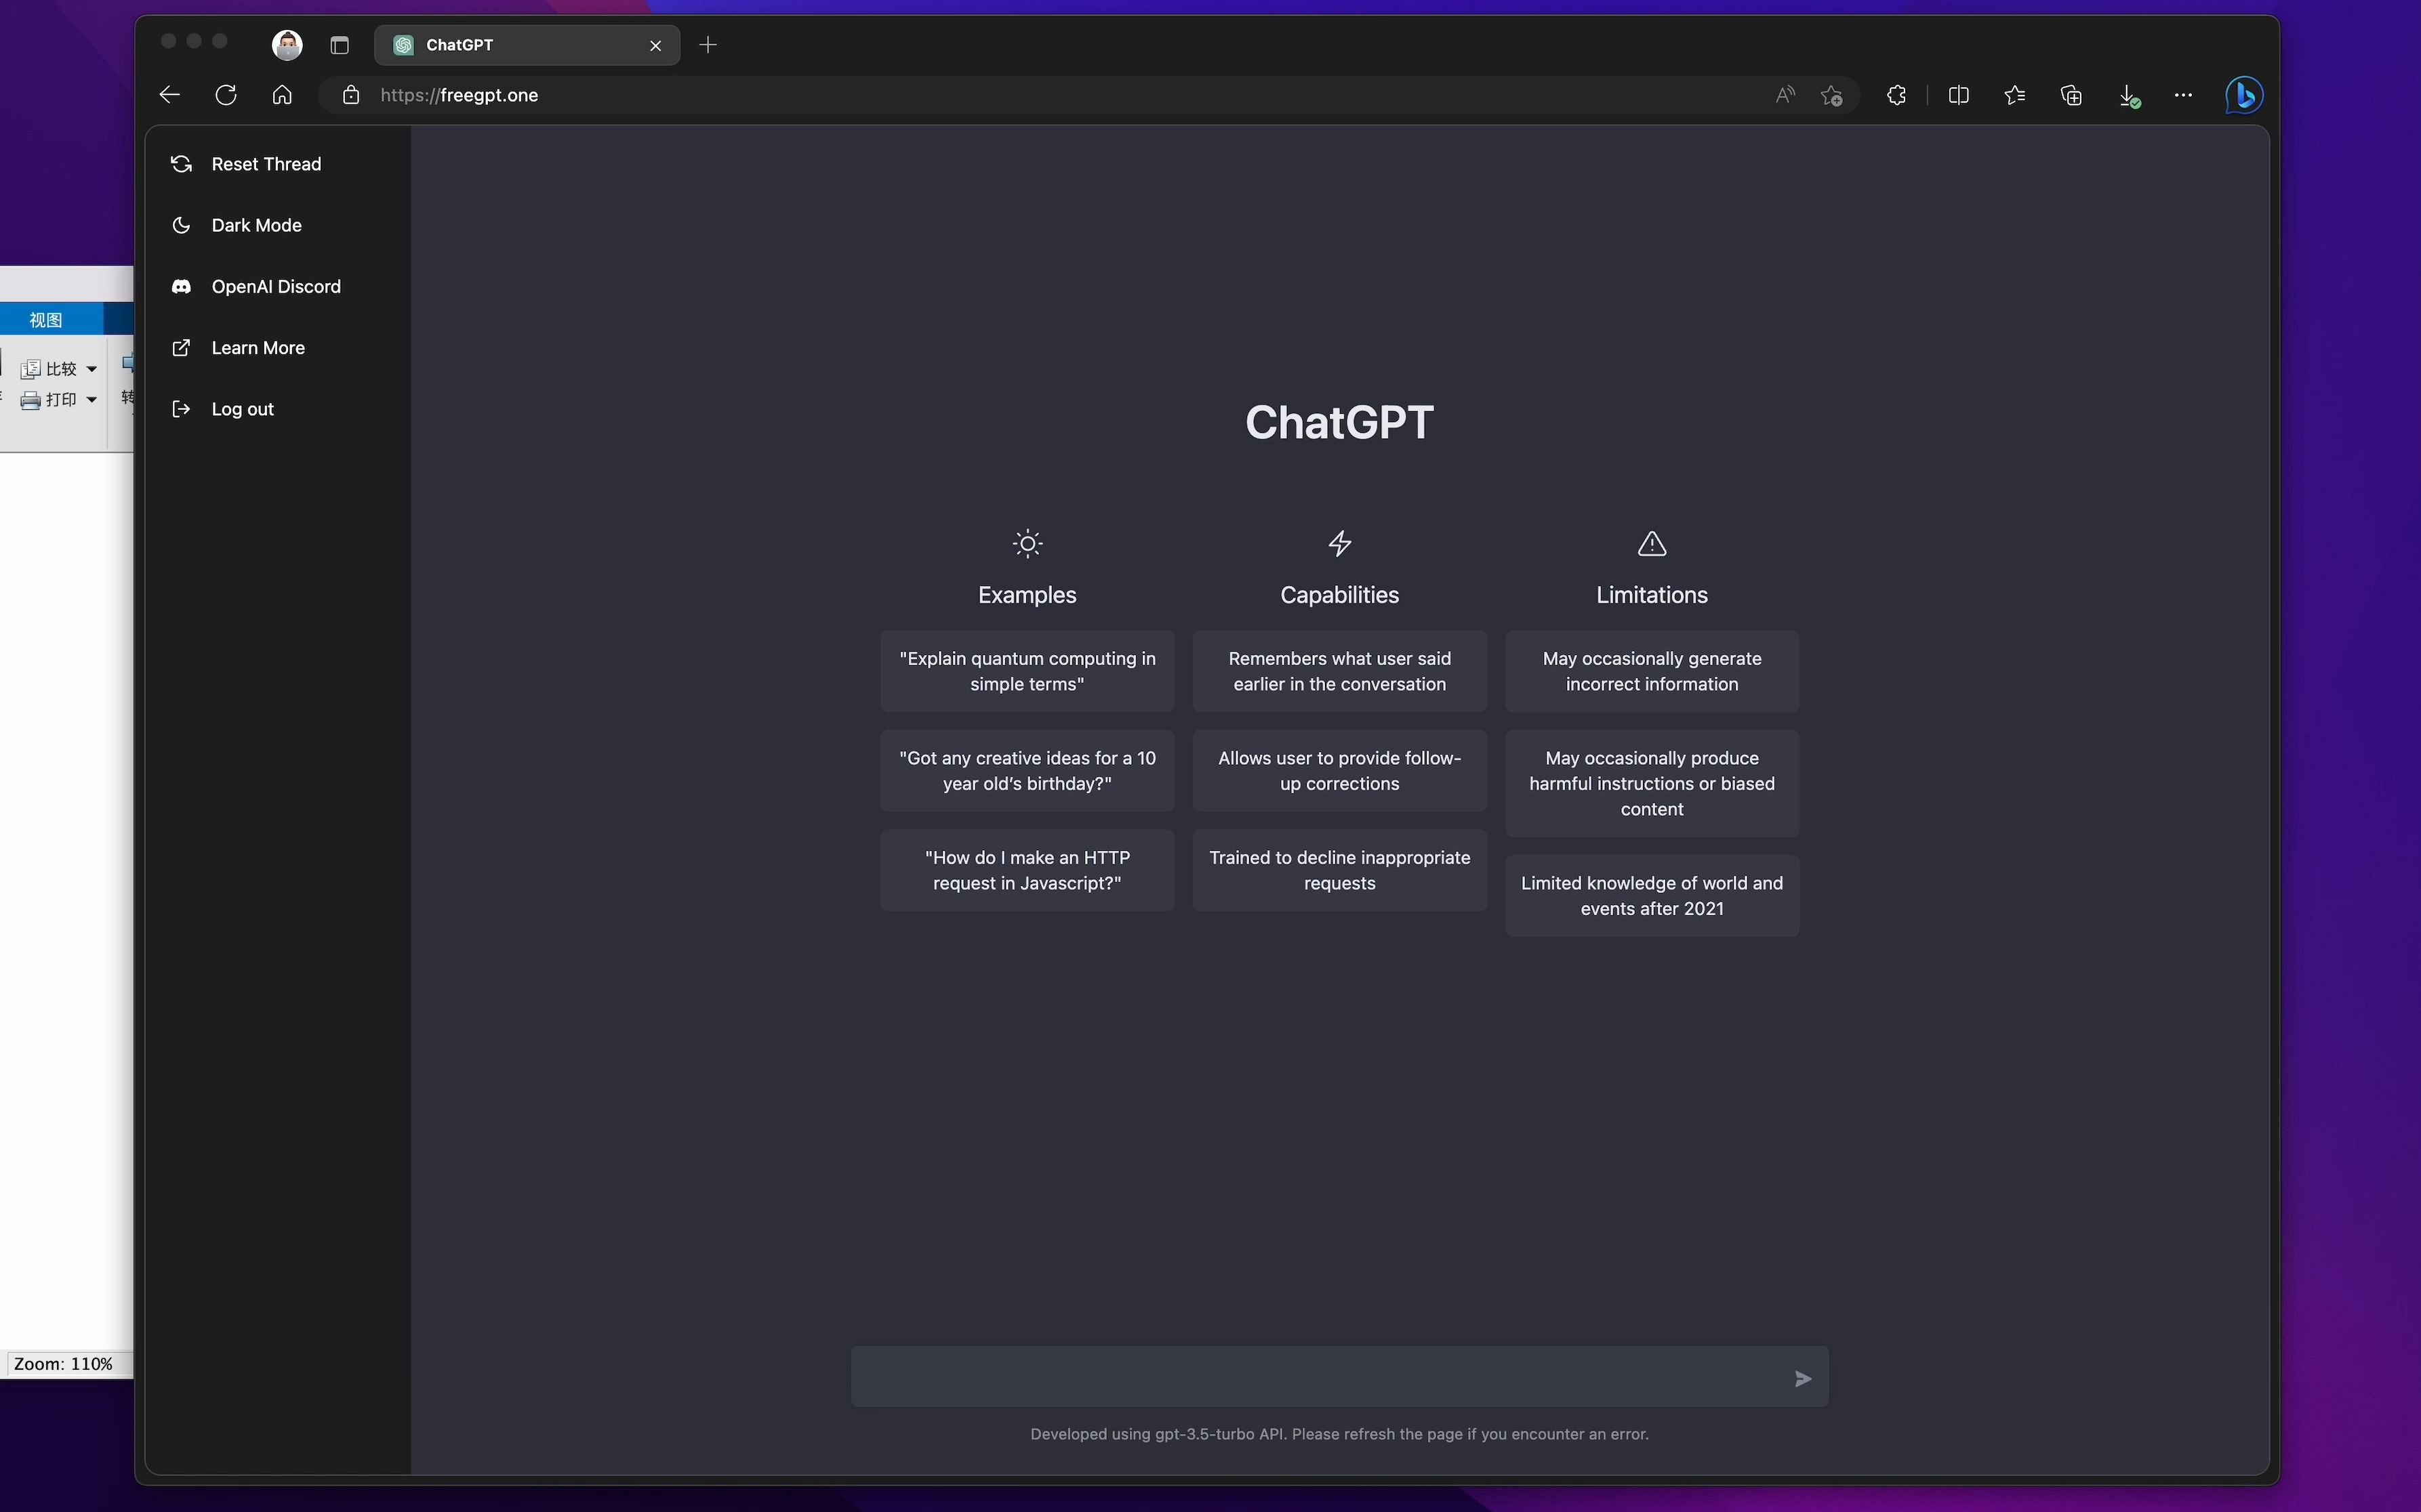Open the Bing chat sidebar icon

tap(2244, 95)
